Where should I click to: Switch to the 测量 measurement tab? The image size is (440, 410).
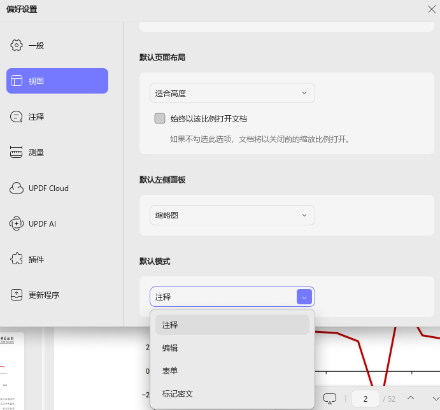(x=57, y=152)
